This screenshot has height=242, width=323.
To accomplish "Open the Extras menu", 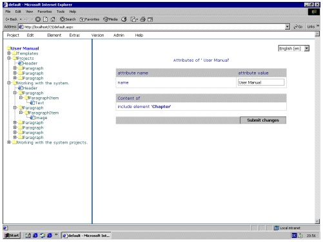I will [74, 35].
